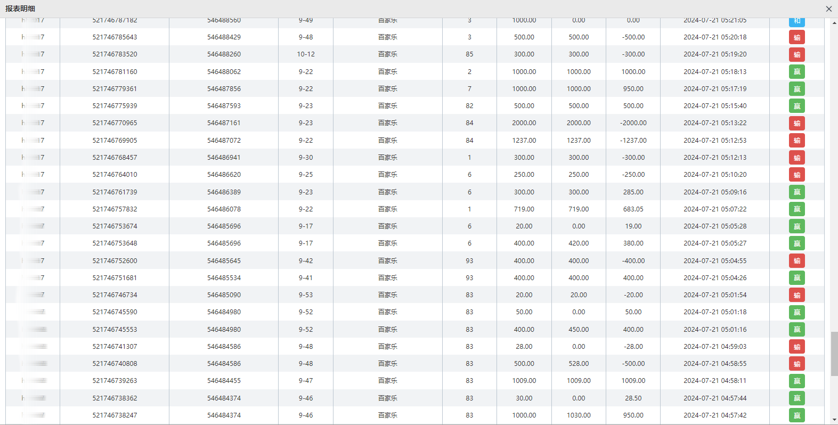The image size is (838, 425).
Task: Click the 输 badge on the -2000.00 row
Action: coord(796,123)
